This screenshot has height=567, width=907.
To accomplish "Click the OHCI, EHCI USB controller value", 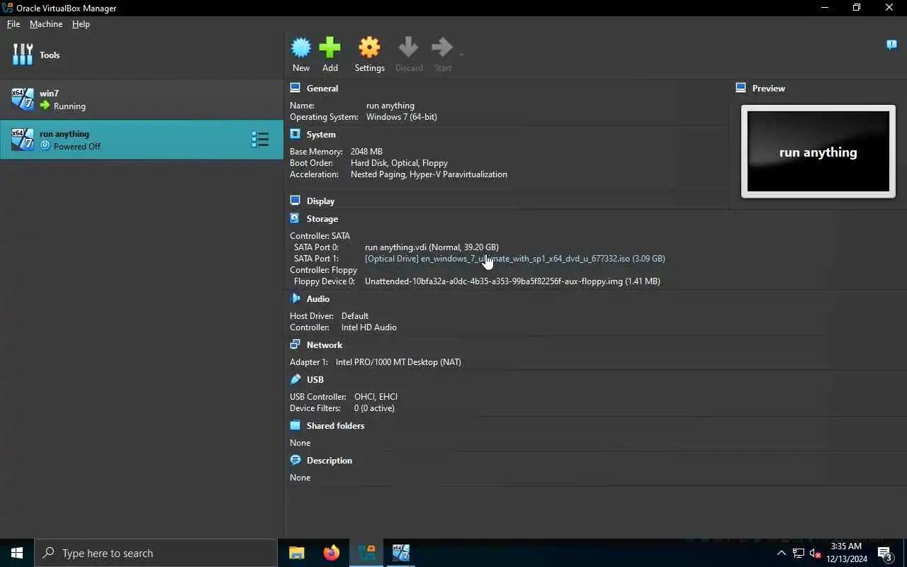I will coord(376,397).
